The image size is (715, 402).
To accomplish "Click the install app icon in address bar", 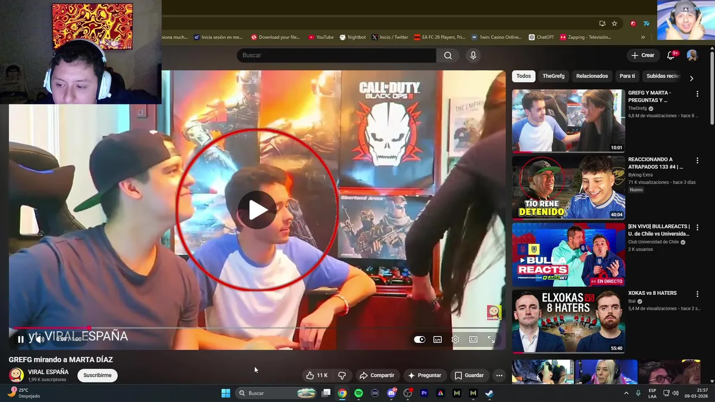I will point(602,23).
